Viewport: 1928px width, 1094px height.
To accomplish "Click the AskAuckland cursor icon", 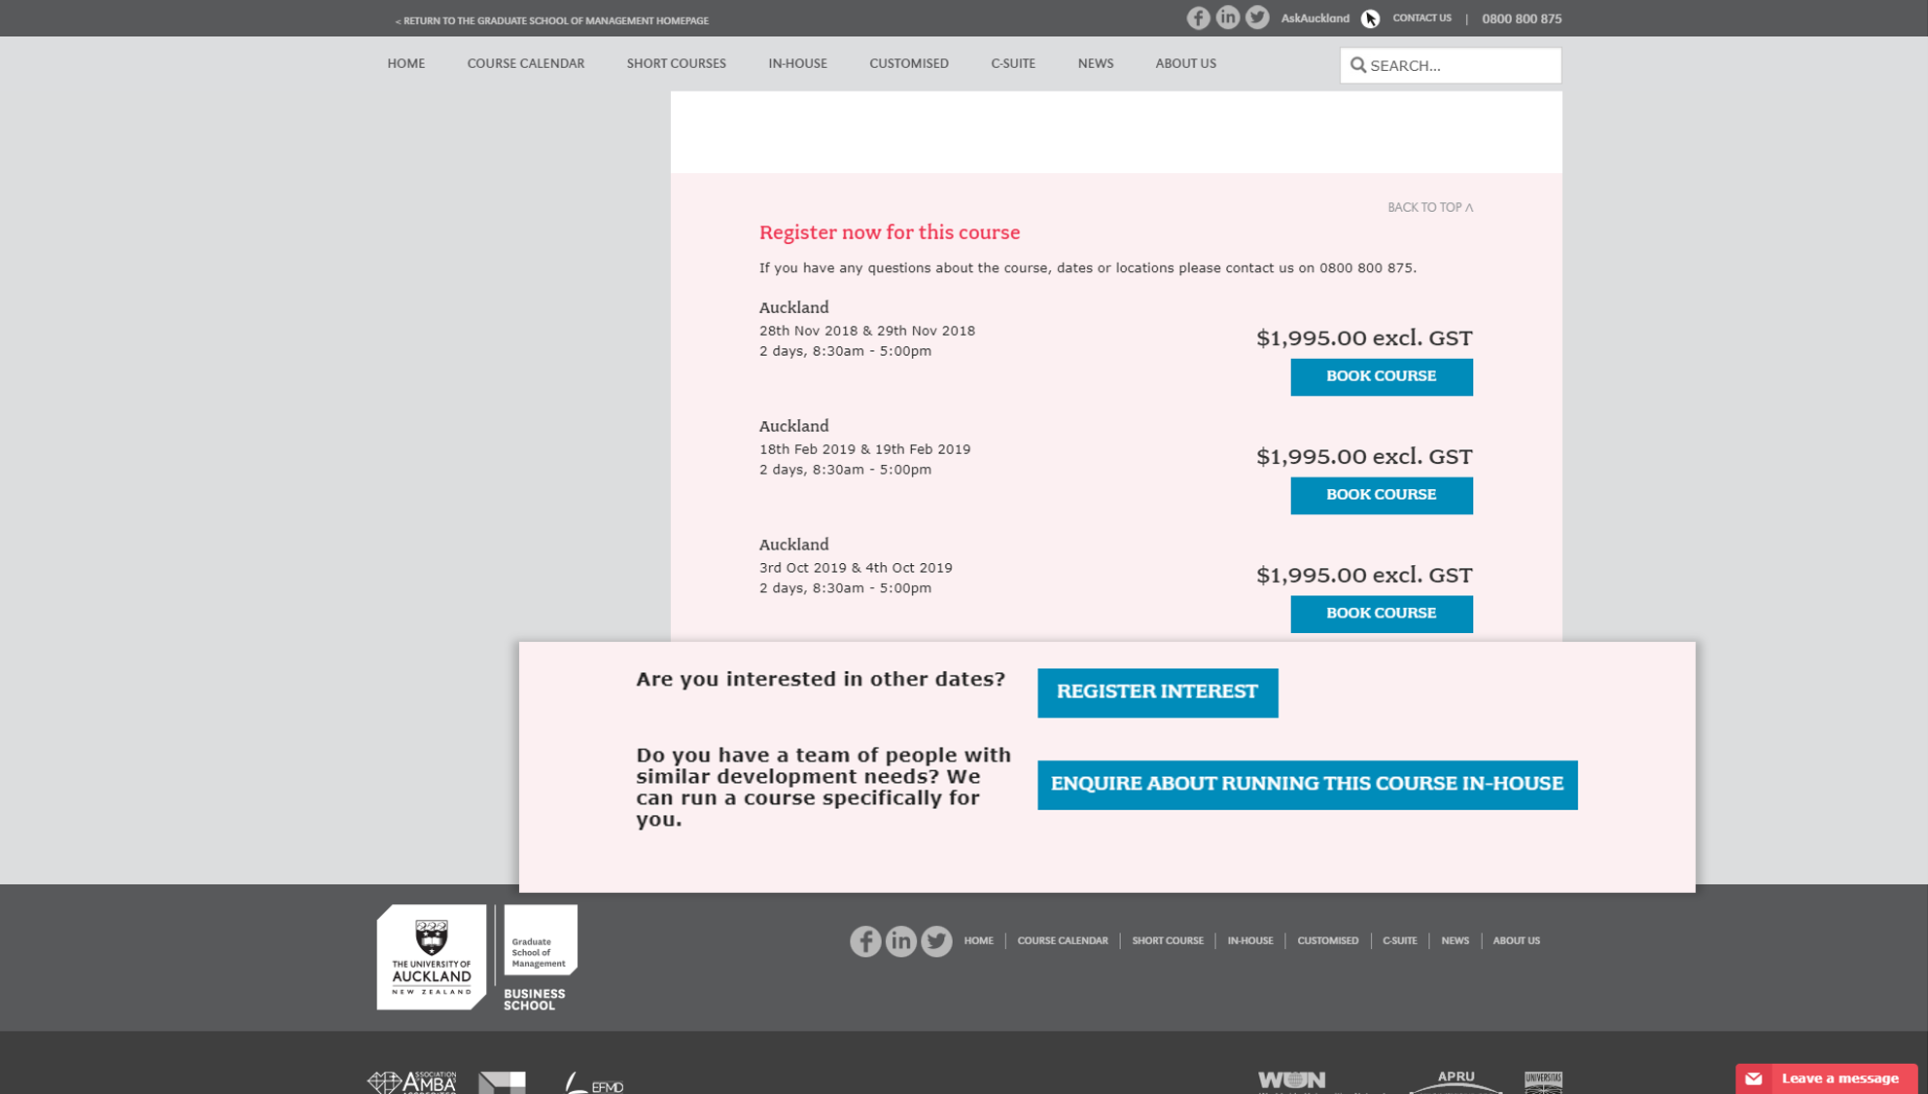I will pyautogui.click(x=1370, y=18).
